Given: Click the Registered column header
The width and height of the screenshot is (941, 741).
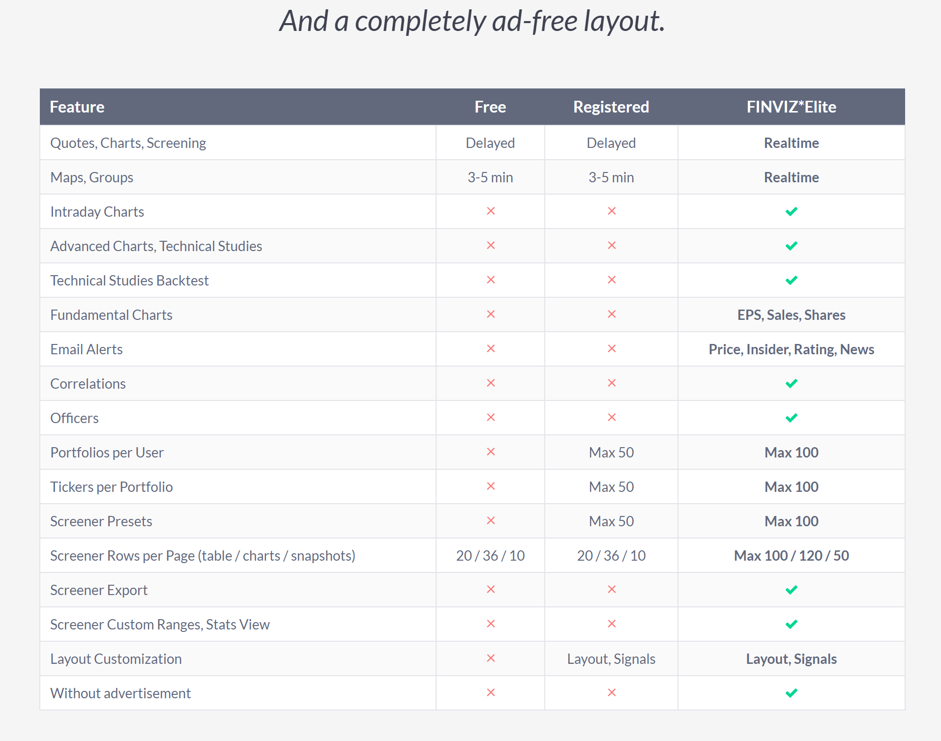Looking at the screenshot, I should pos(611,107).
